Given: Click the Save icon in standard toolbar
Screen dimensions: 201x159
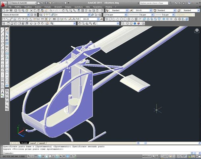Looking at the screenshot, I should [12, 11].
